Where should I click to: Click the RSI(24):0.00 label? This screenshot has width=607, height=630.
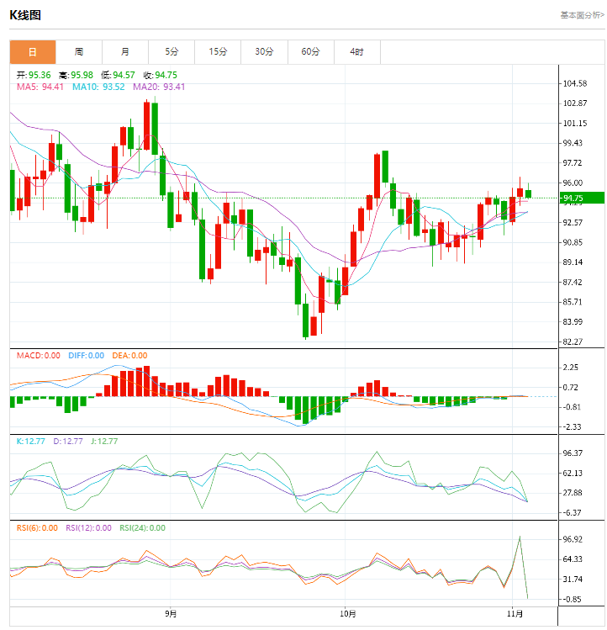(143, 528)
